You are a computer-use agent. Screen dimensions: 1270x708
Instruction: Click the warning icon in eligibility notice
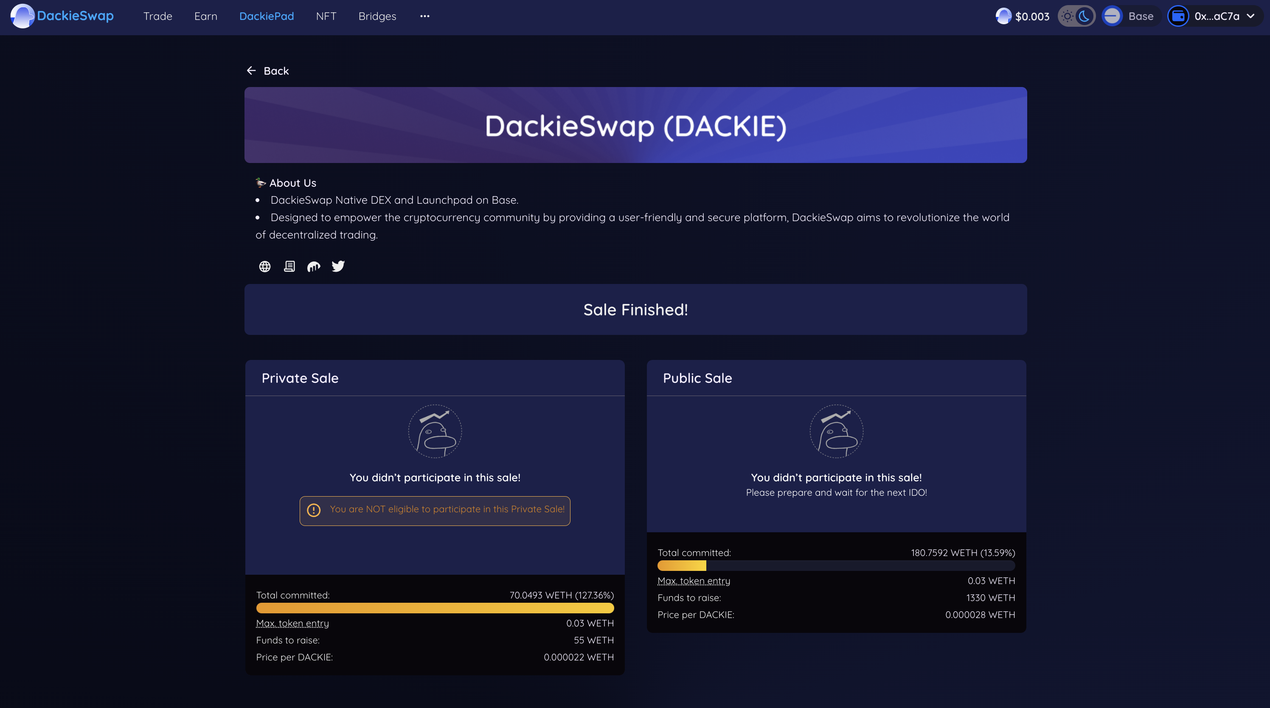(x=314, y=510)
